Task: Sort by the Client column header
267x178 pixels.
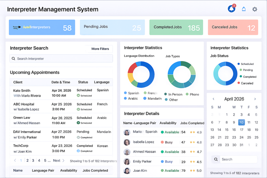Action: (x=18, y=82)
